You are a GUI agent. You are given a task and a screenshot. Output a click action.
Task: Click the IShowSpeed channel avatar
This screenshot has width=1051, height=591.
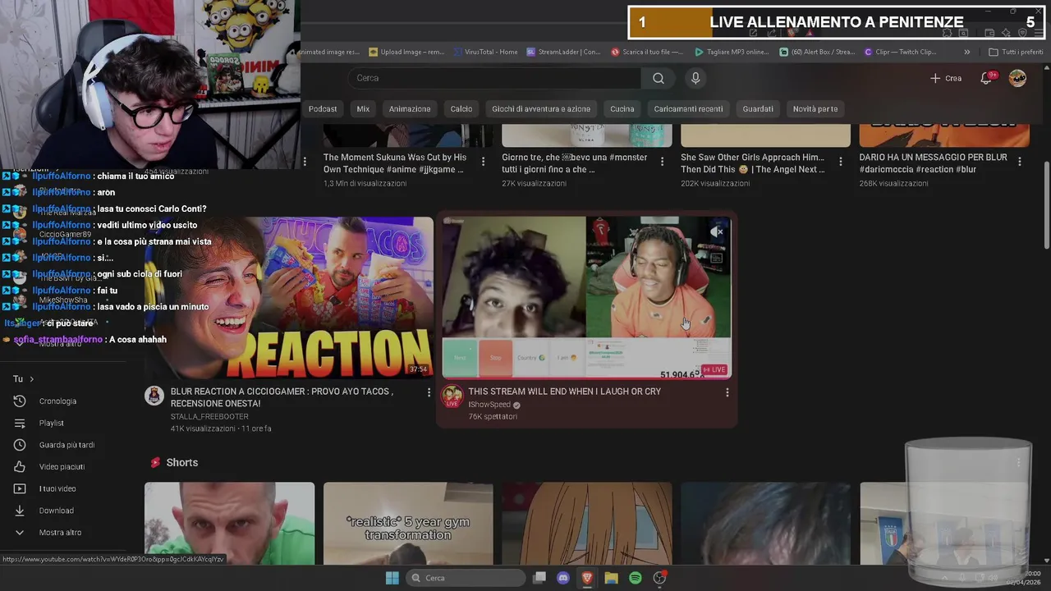coord(452,396)
